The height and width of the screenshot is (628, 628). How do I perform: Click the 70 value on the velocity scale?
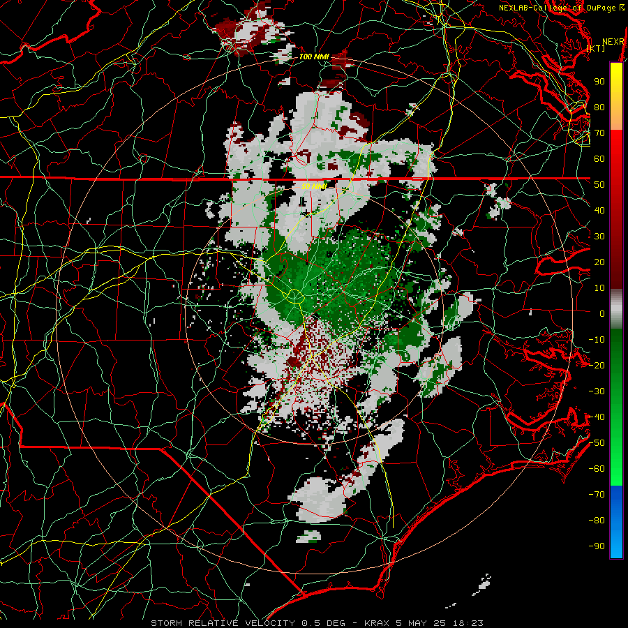pos(599,133)
